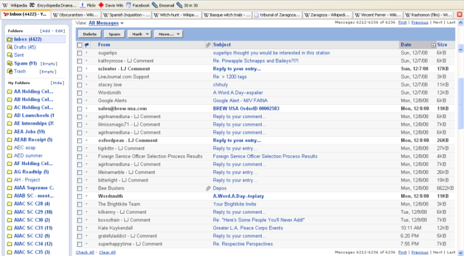Open Foreign Service Officer Selection Process Results subject
This screenshot has height=256, width=464.
(265, 156)
